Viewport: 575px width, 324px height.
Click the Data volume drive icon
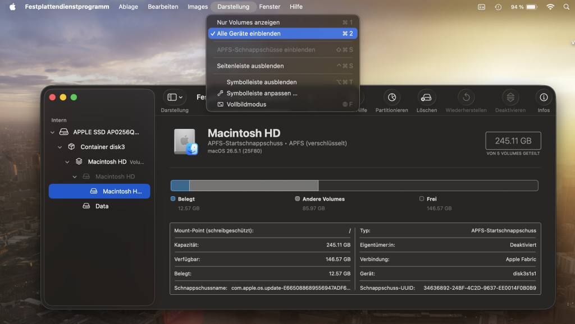coord(86,206)
